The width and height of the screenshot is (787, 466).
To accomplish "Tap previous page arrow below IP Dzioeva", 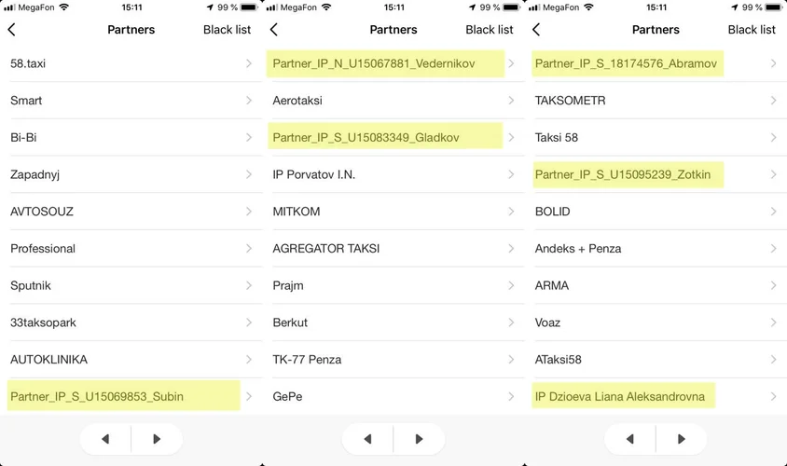I will [x=630, y=439].
